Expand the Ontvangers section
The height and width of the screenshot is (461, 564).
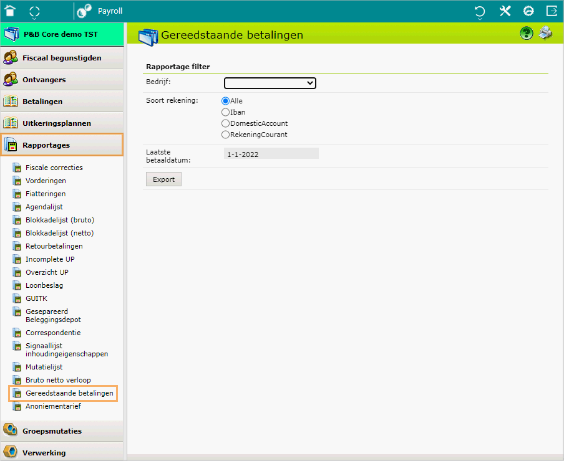[62, 79]
